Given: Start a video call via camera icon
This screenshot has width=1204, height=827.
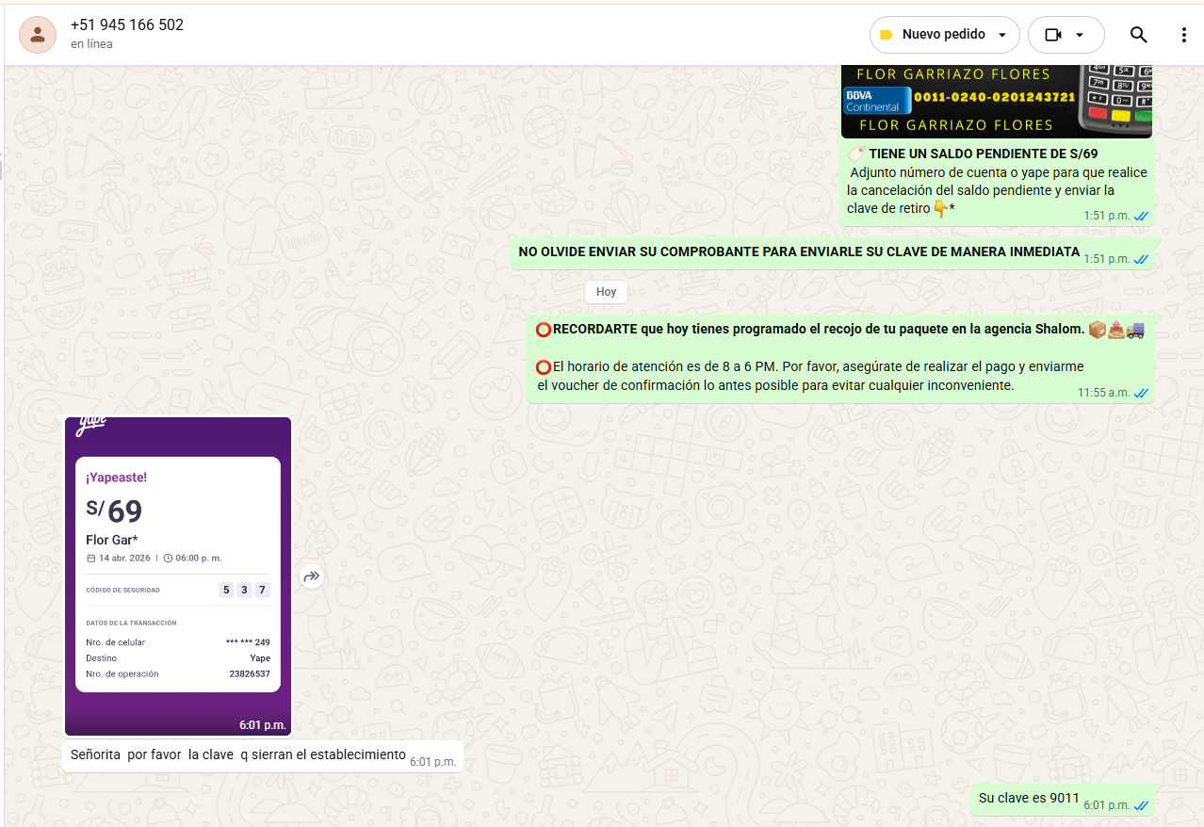Looking at the screenshot, I should point(1053,35).
